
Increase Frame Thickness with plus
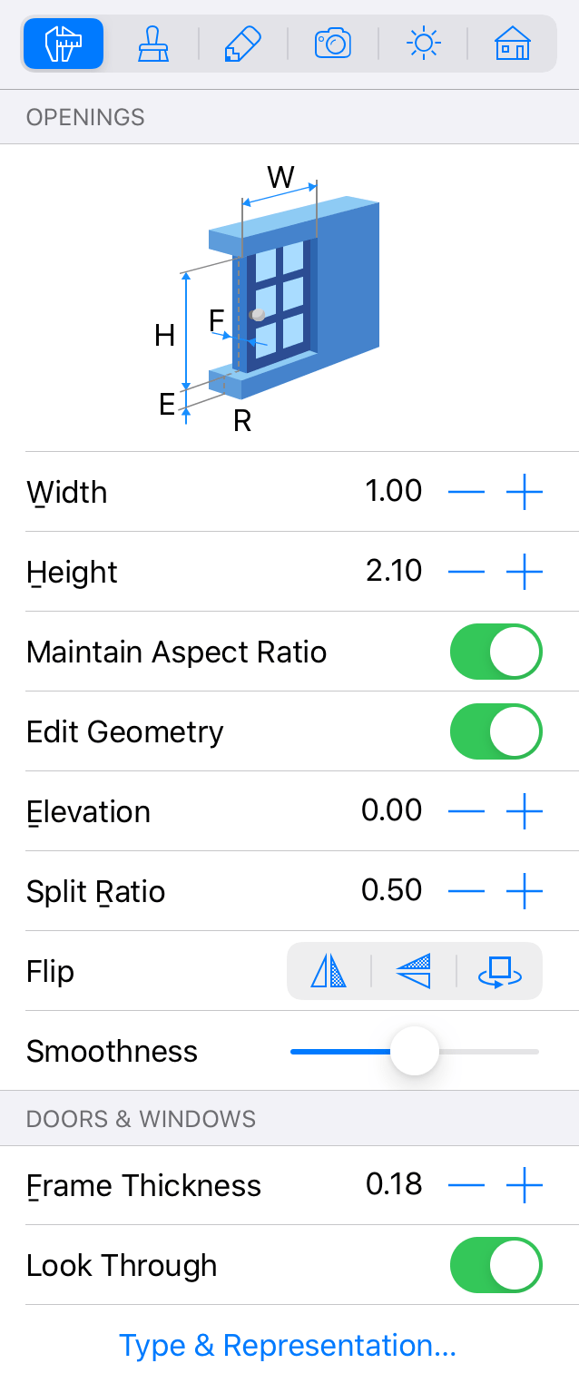(x=525, y=1185)
